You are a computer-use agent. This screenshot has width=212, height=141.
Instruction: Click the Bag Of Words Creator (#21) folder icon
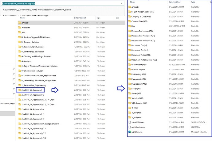pyautogui.click(x=130, y=12)
